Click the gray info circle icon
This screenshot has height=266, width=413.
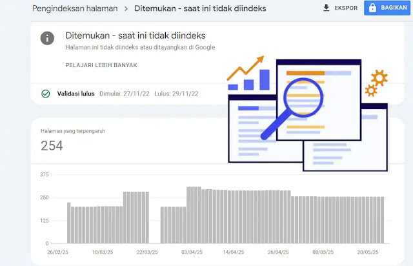(46, 38)
